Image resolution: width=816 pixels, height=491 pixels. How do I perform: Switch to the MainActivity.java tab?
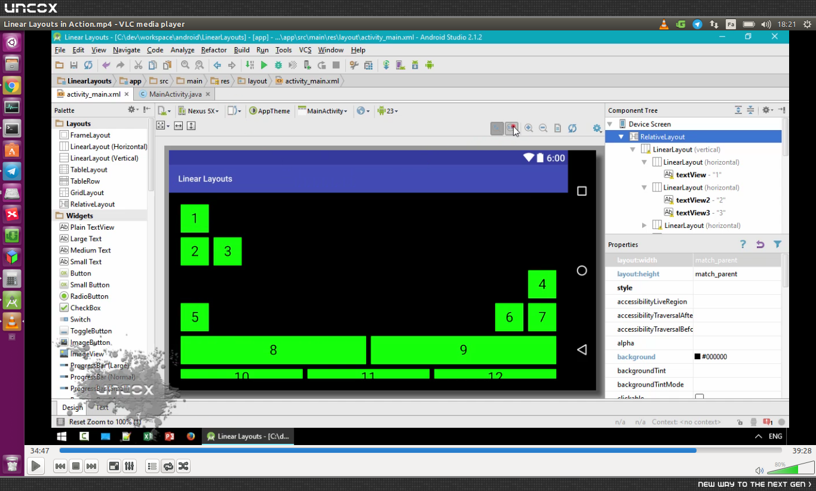point(176,94)
